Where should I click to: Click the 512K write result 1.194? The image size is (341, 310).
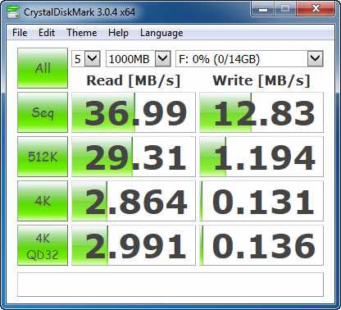pos(261,157)
